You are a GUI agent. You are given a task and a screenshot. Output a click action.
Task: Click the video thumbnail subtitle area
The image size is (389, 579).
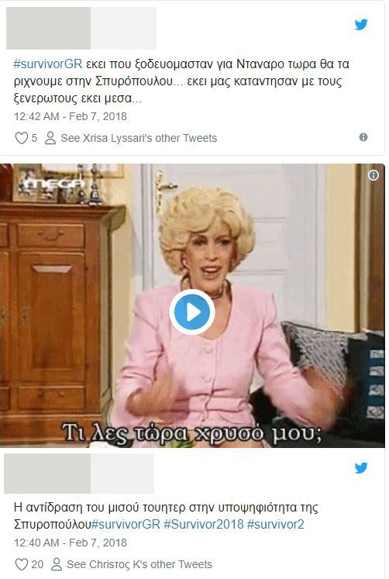[x=192, y=433]
